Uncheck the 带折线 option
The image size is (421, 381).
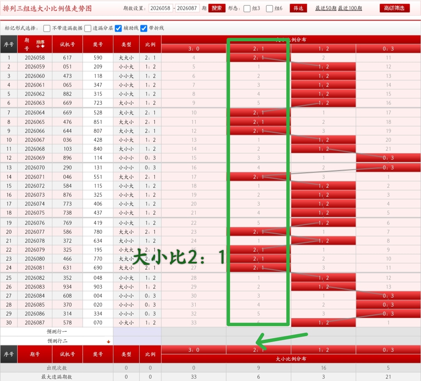[144, 28]
